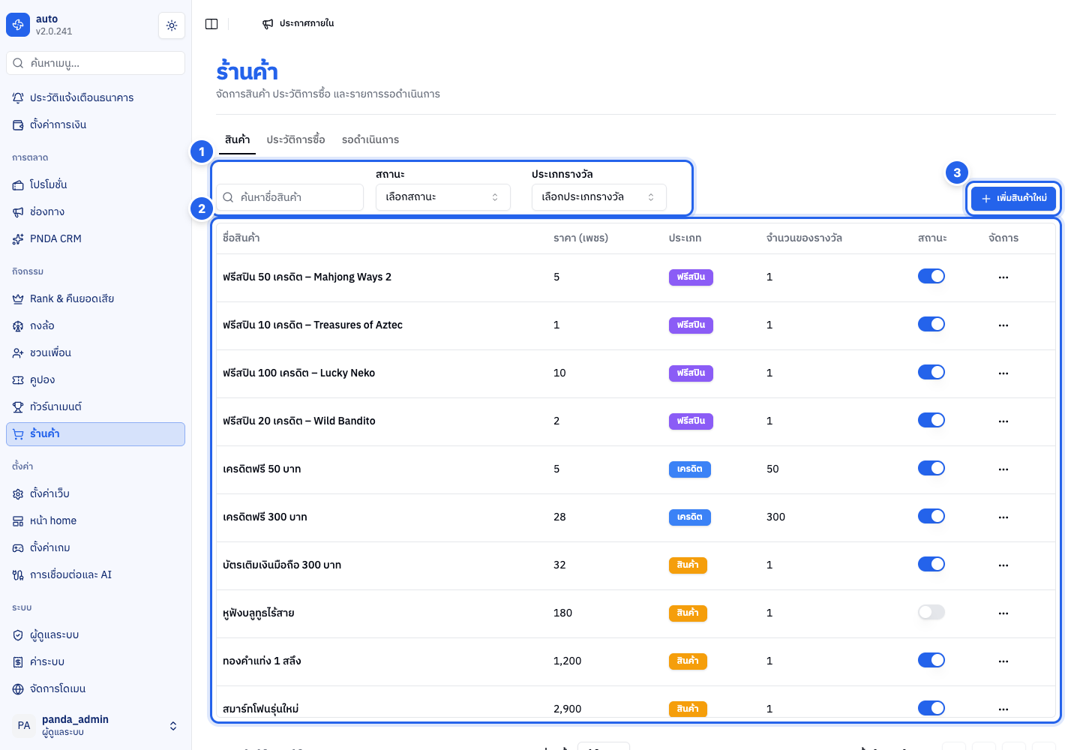Toggle status of ทองคำแท่ง 1 สลึง
1080x750 pixels.
coord(931,660)
